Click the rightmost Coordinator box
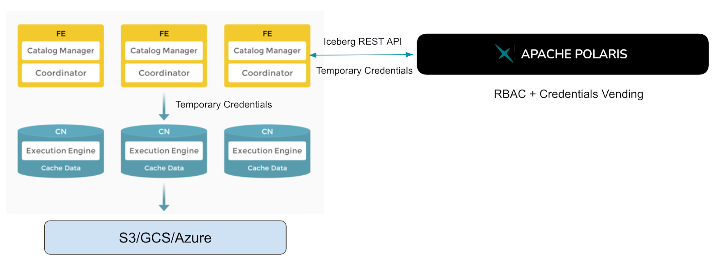This screenshot has width=714, height=271. tap(267, 73)
